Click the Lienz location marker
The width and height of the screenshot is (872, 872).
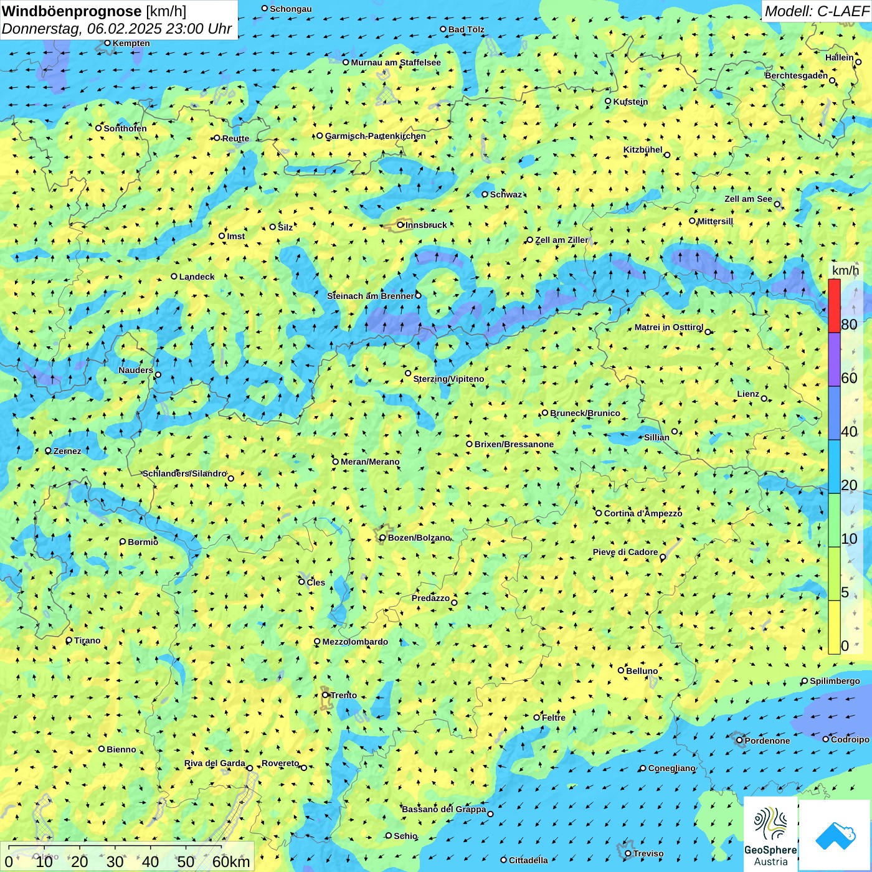(764, 399)
